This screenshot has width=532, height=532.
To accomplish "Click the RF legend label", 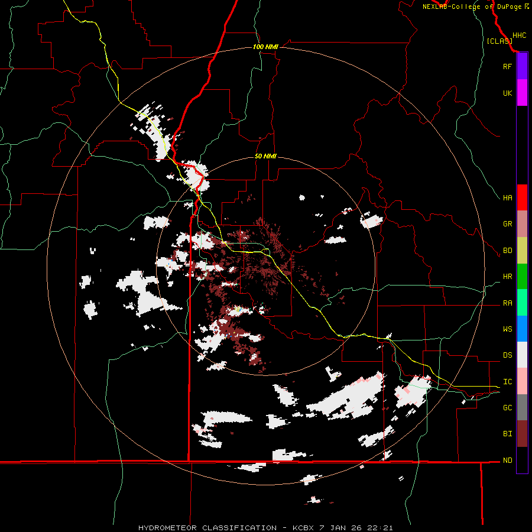I will (507, 66).
